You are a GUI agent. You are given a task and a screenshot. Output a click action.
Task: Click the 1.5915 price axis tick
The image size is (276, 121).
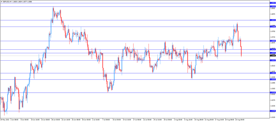[272, 9]
